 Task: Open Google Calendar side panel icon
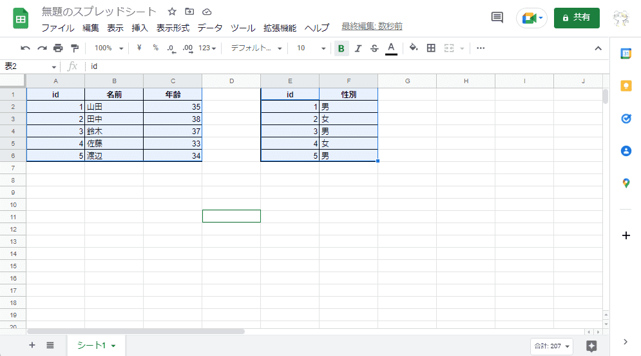point(626,54)
